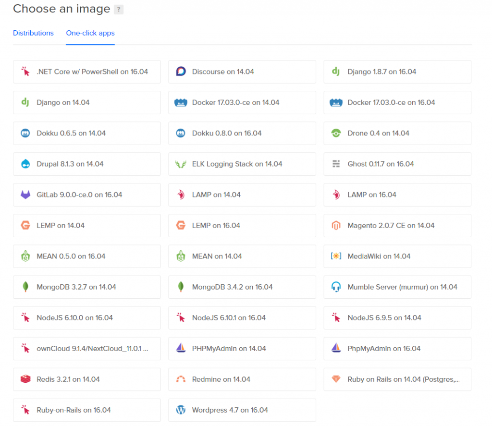Click the PHPMyAdmin 14.04 sailboat icon
The height and width of the screenshot is (426, 492).
click(x=181, y=348)
